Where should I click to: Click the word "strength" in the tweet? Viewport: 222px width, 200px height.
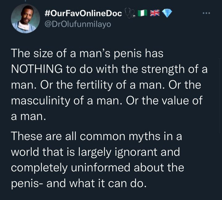pos(163,69)
